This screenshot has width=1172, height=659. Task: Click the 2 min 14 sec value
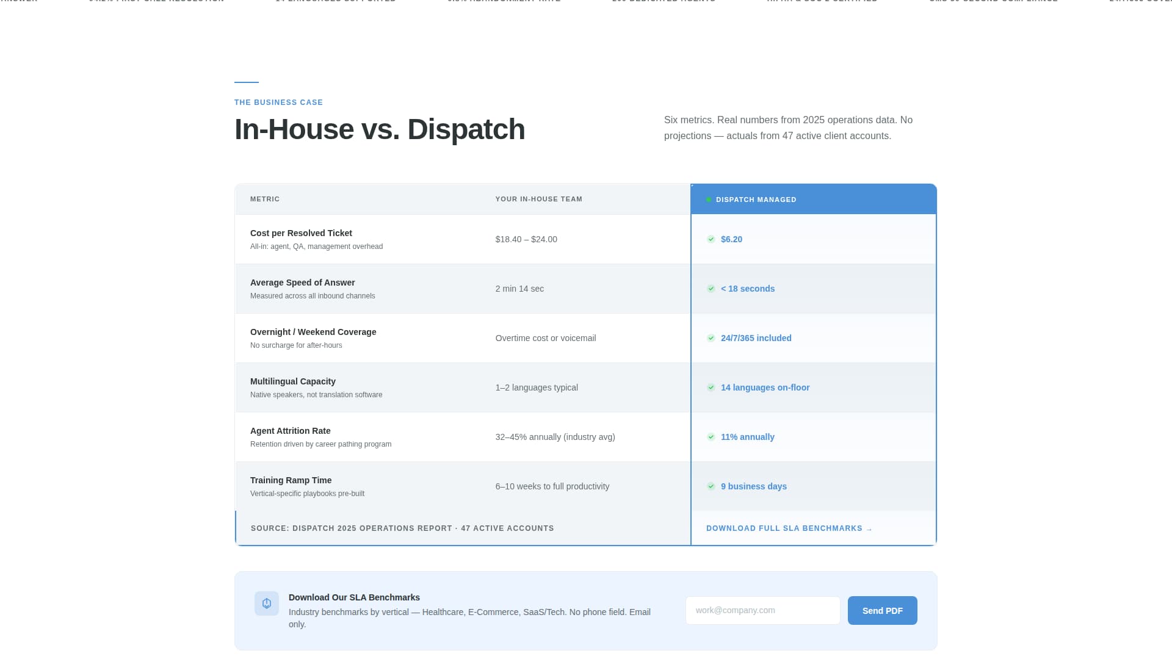click(x=519, y=289)
